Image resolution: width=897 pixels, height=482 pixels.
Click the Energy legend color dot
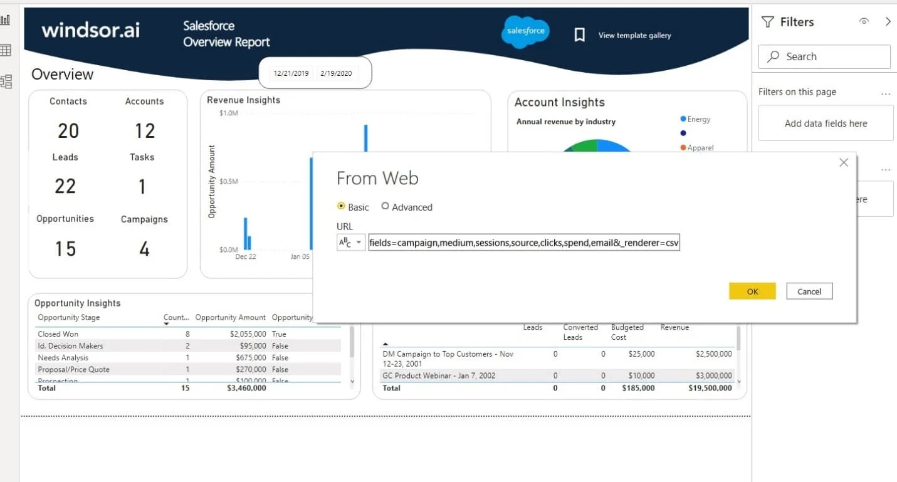click(x=683, y=119)
